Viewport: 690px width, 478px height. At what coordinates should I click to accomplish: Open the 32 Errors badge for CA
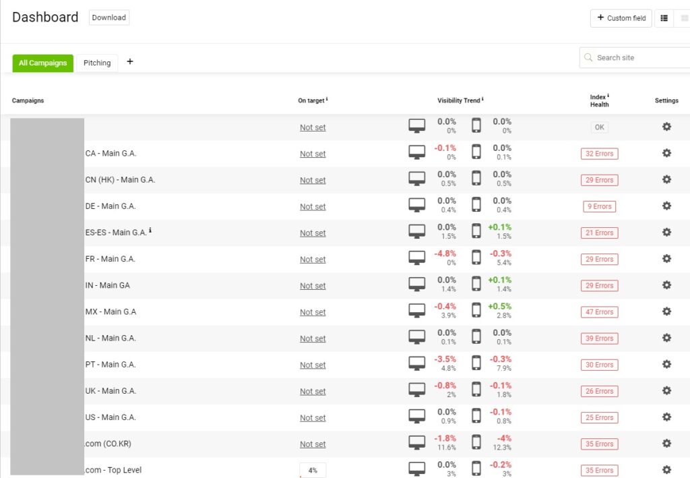point(599,154)
